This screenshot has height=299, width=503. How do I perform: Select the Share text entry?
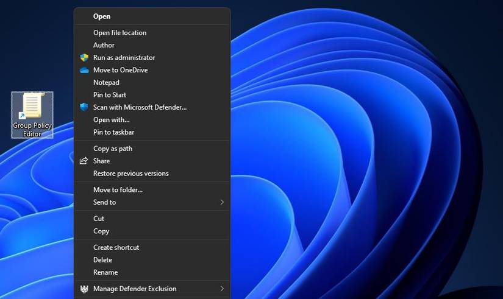[101, 161]
